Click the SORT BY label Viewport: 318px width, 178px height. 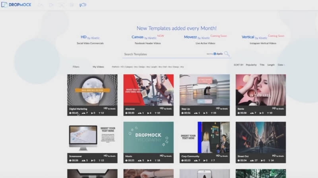tap(238, 65)
